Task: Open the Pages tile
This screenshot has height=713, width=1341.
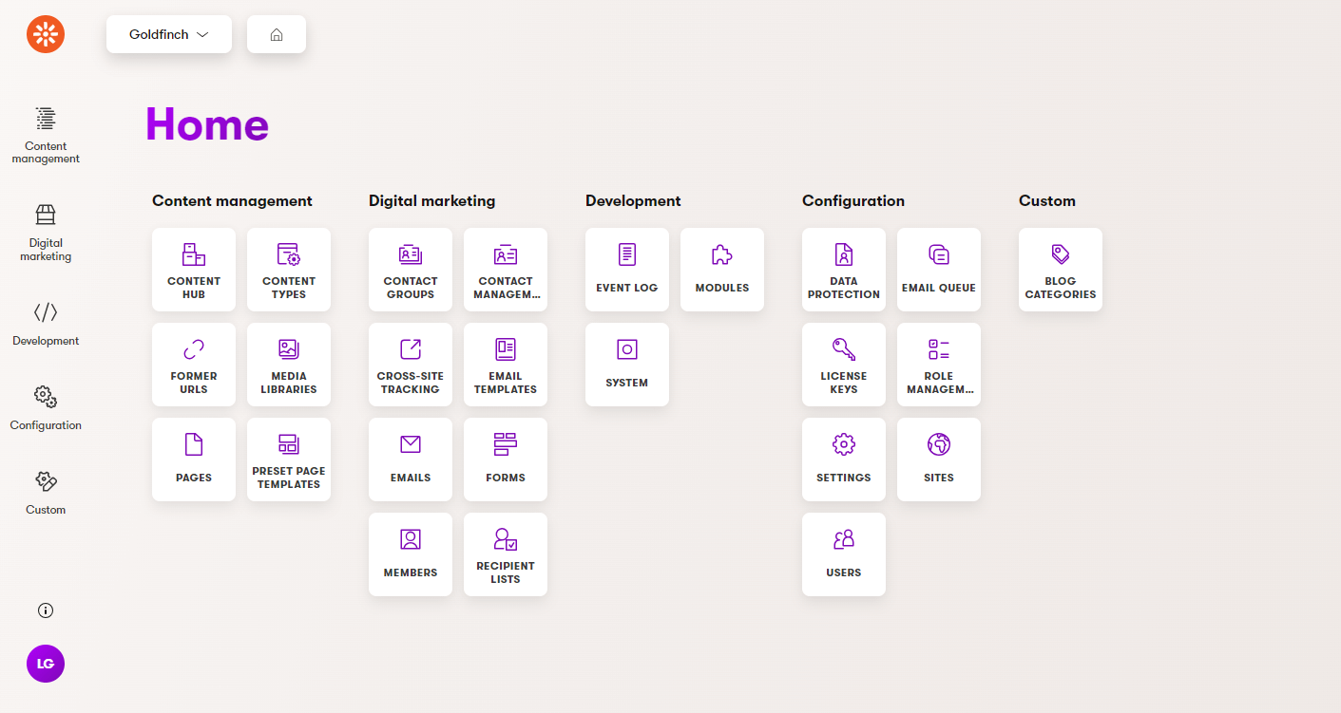Action: pos(194,460)
